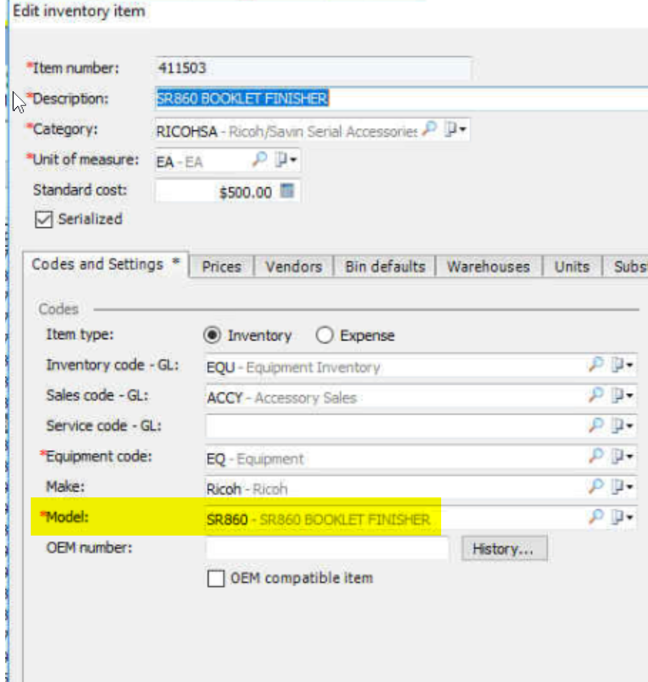Image resolution: width=648 pixels, height=682 pixels.
Task: Expand Inventory code - GL action dropdown
Action: 622,365
